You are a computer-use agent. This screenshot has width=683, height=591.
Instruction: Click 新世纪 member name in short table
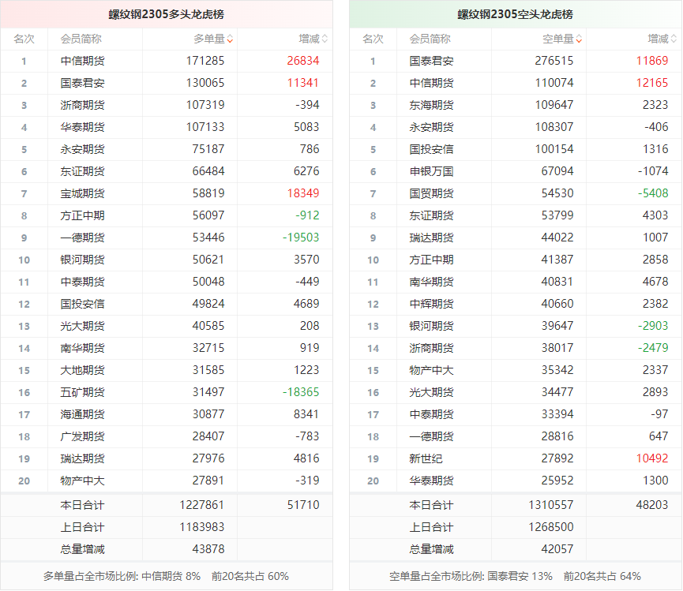click(x=426, y=458)
